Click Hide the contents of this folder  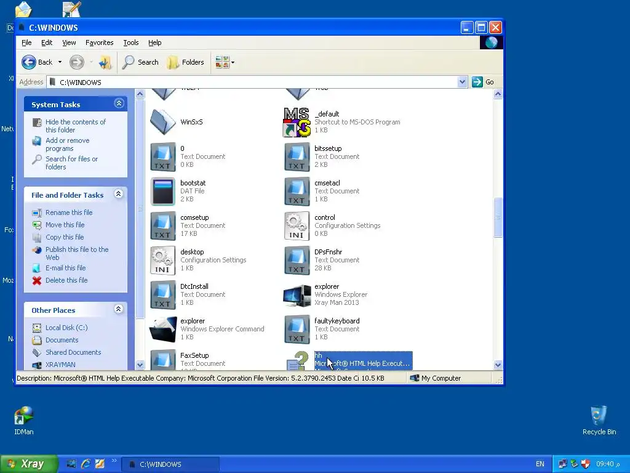click(x=76, y=126)
